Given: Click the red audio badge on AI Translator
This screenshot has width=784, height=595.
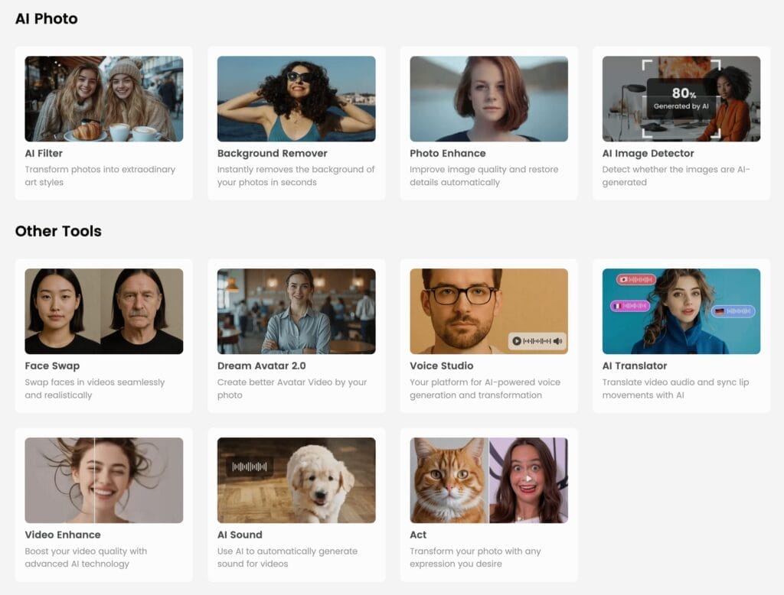Looking at the screenshot, I should pyautogui.click(x=635, y=280).
